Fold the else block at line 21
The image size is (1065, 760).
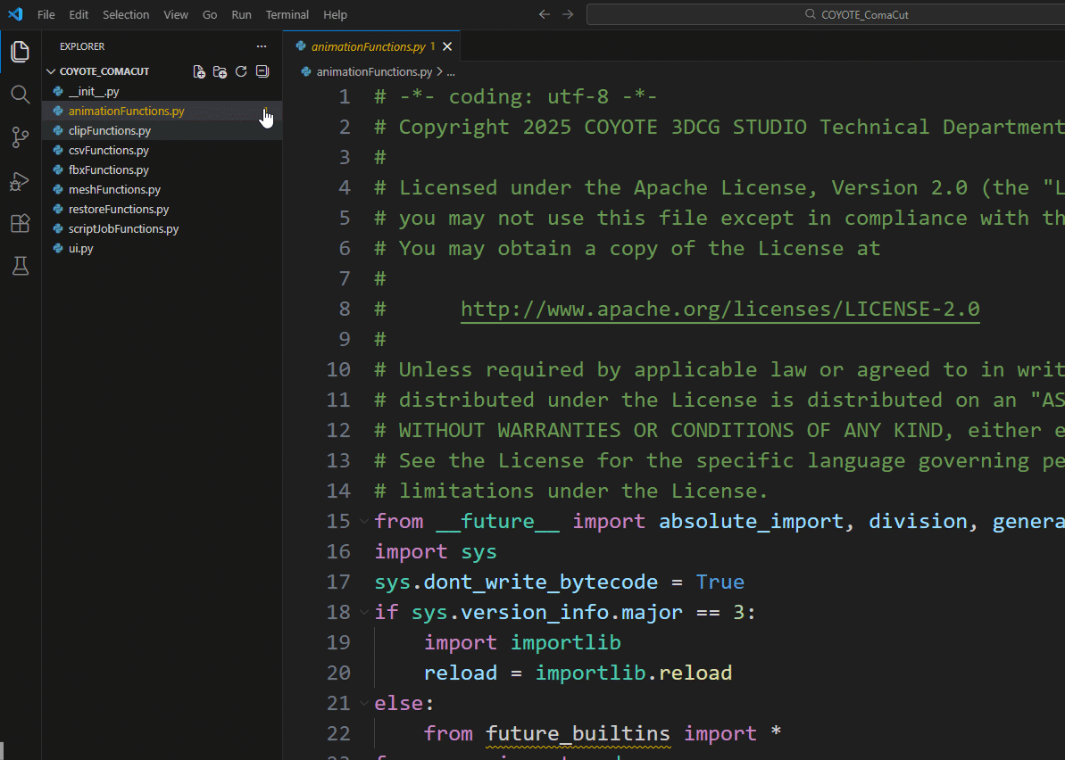(x=363, y=703)
